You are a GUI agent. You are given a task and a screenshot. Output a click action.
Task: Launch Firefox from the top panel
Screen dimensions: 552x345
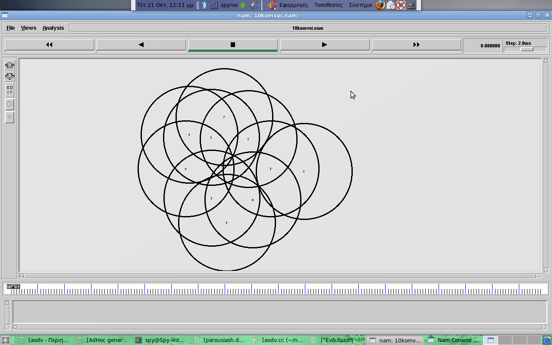[380, 5]
